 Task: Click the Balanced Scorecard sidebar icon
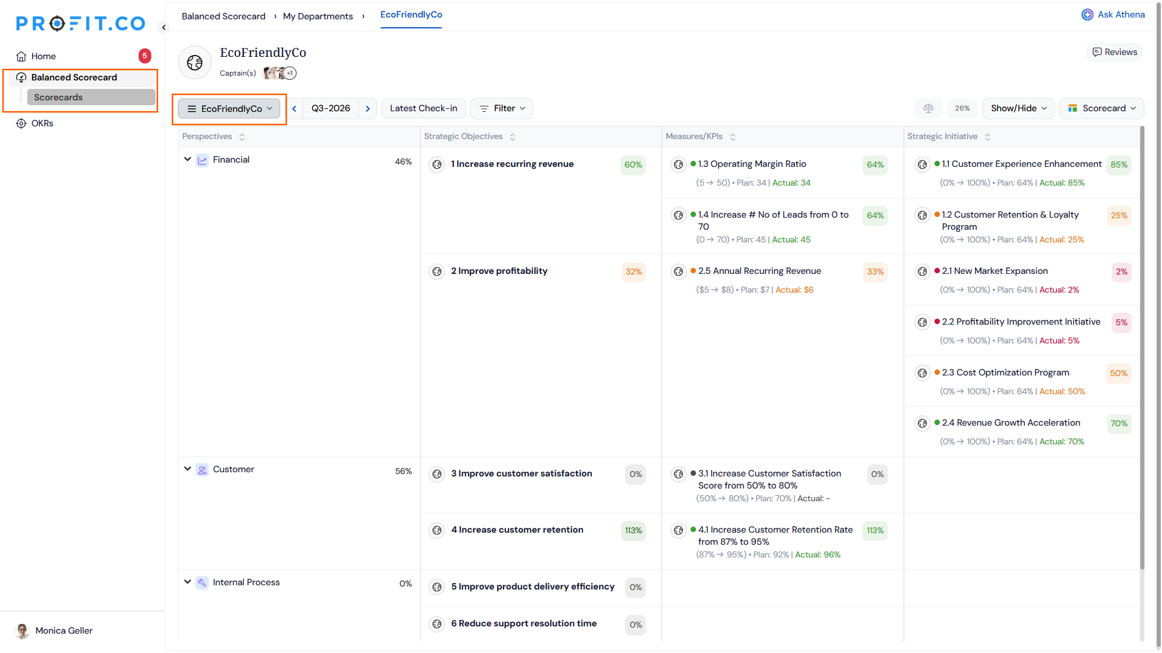21,77
